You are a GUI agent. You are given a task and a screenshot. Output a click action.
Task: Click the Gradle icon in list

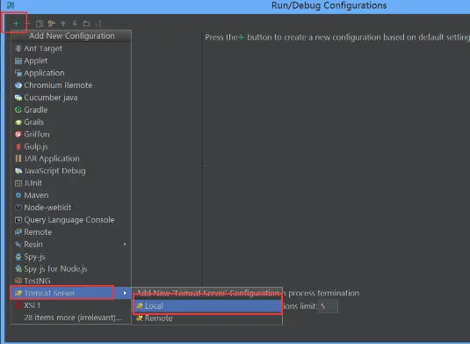coord(18,110)
